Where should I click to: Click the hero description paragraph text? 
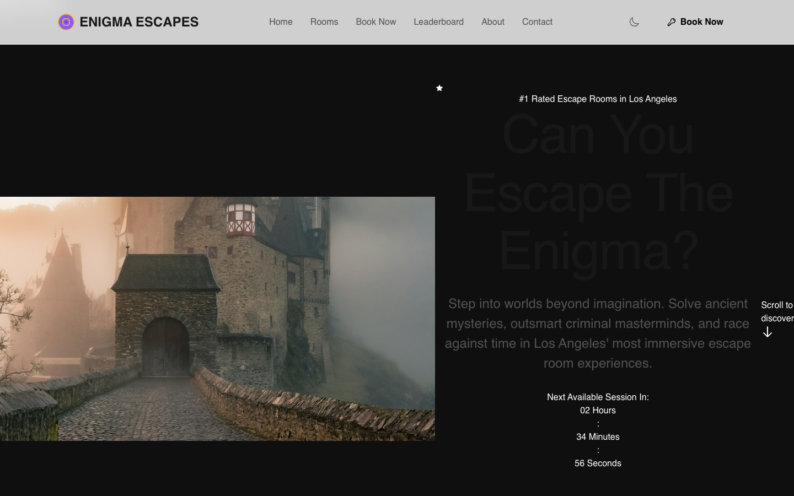598,333
